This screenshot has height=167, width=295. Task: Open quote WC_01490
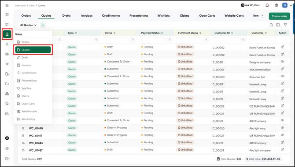click(36, 128)
